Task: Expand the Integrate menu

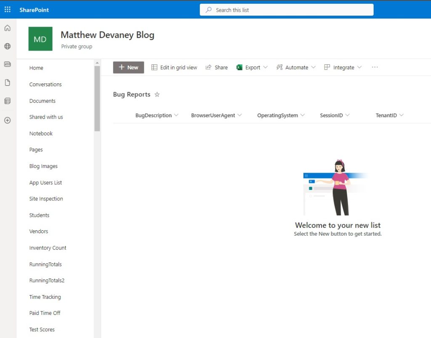Action: [x=343, y=67]
